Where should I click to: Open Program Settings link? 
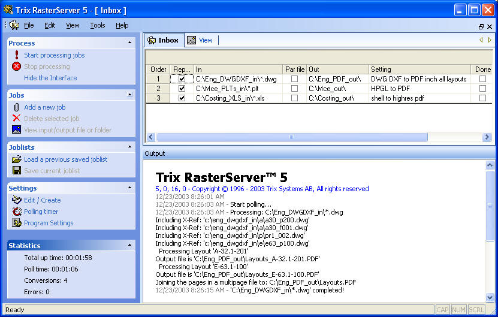coord(49,223)
